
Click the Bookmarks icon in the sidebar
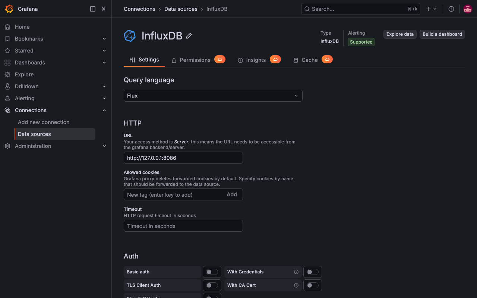7,39
